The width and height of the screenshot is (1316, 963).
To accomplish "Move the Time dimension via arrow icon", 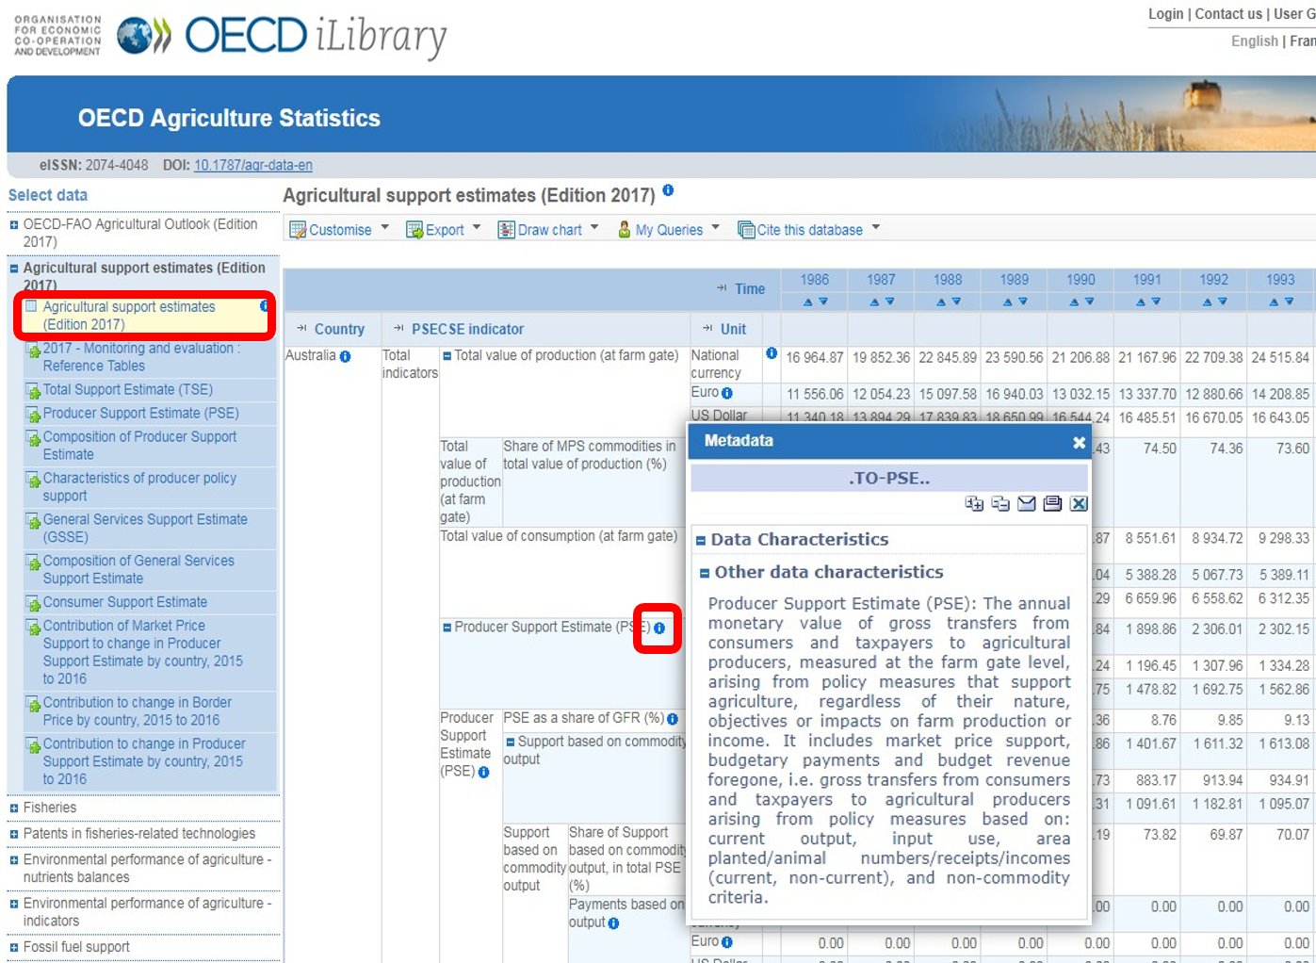I will pos(723,288).
